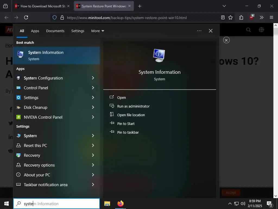278x209 pixels.
Task: Click Open in the preview pane
Action: [x=121, y=97]
